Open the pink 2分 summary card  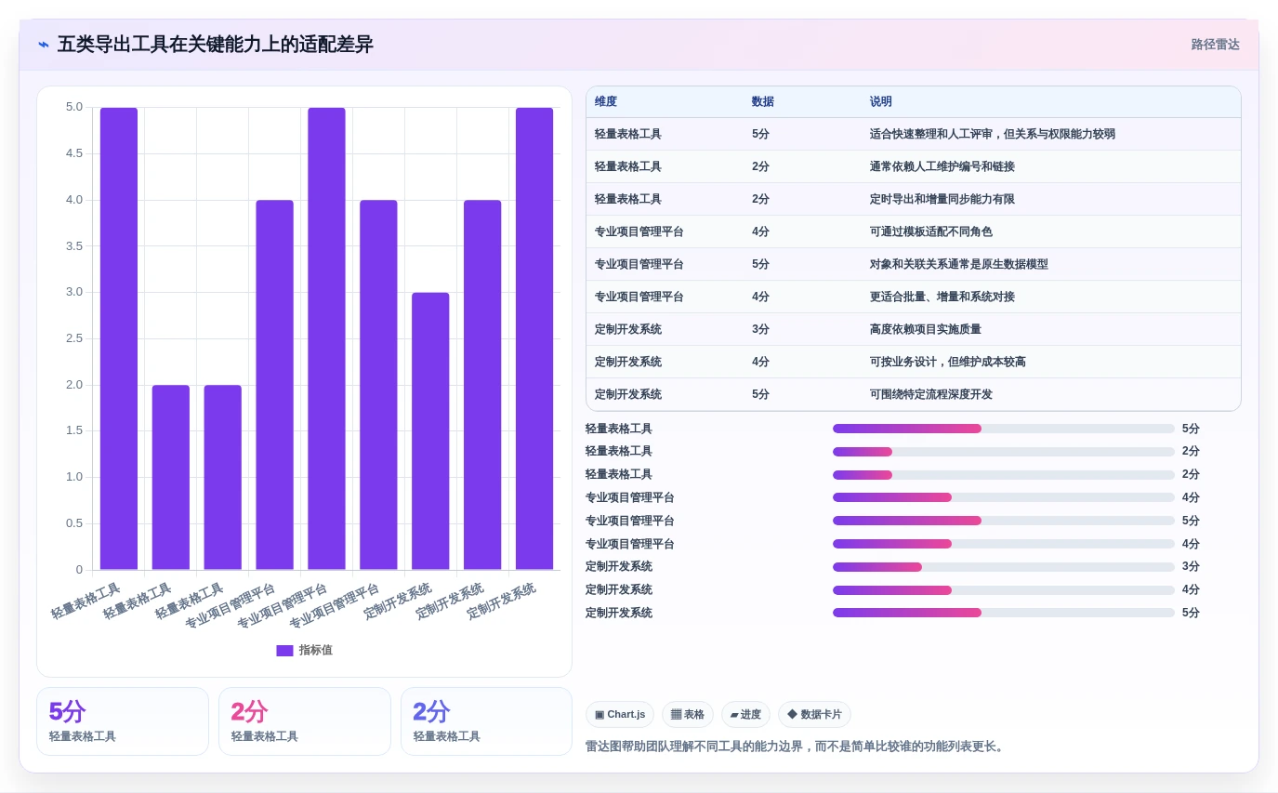point(305,721)
